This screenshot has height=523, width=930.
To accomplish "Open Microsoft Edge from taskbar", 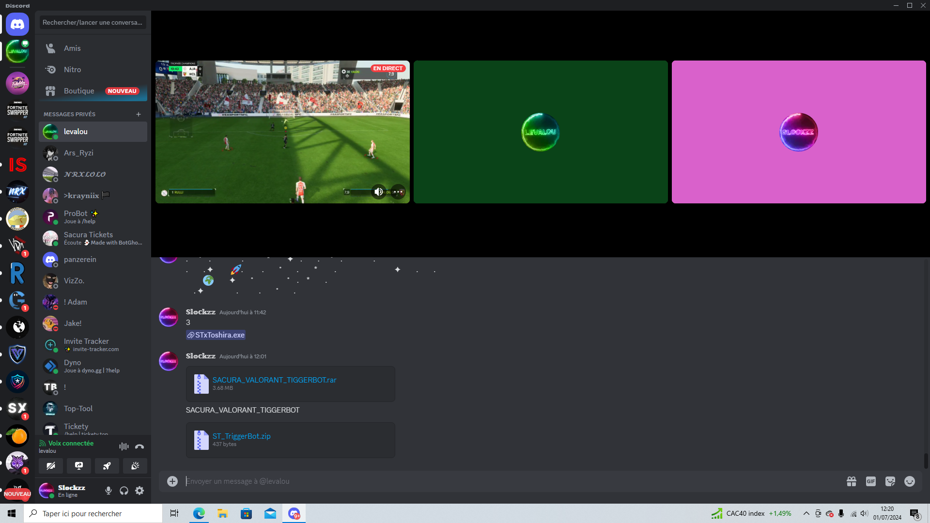I will pyautogui.click(x=199, y=513).
